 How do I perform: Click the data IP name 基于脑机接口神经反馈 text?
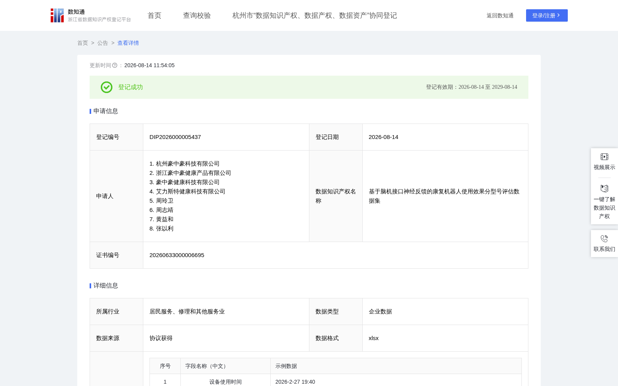coord(444,196)
